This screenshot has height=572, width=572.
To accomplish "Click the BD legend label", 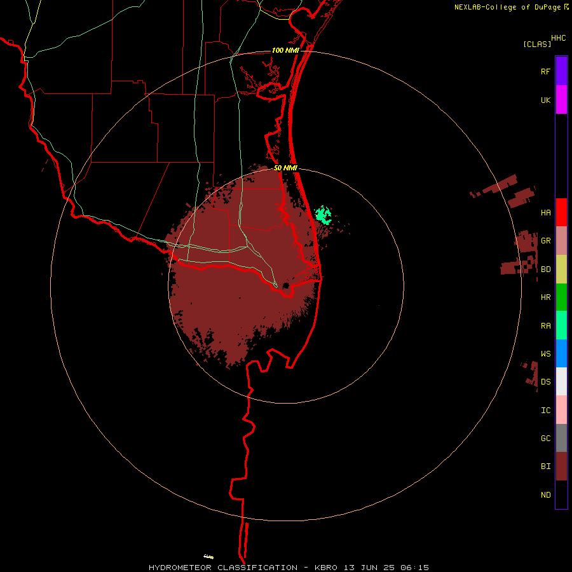I will point(545,269).
